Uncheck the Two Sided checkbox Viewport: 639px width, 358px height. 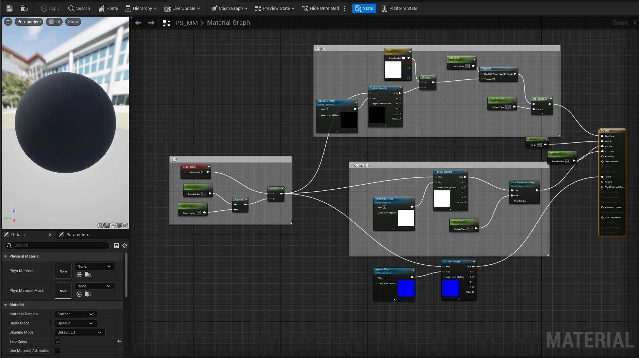58,342
